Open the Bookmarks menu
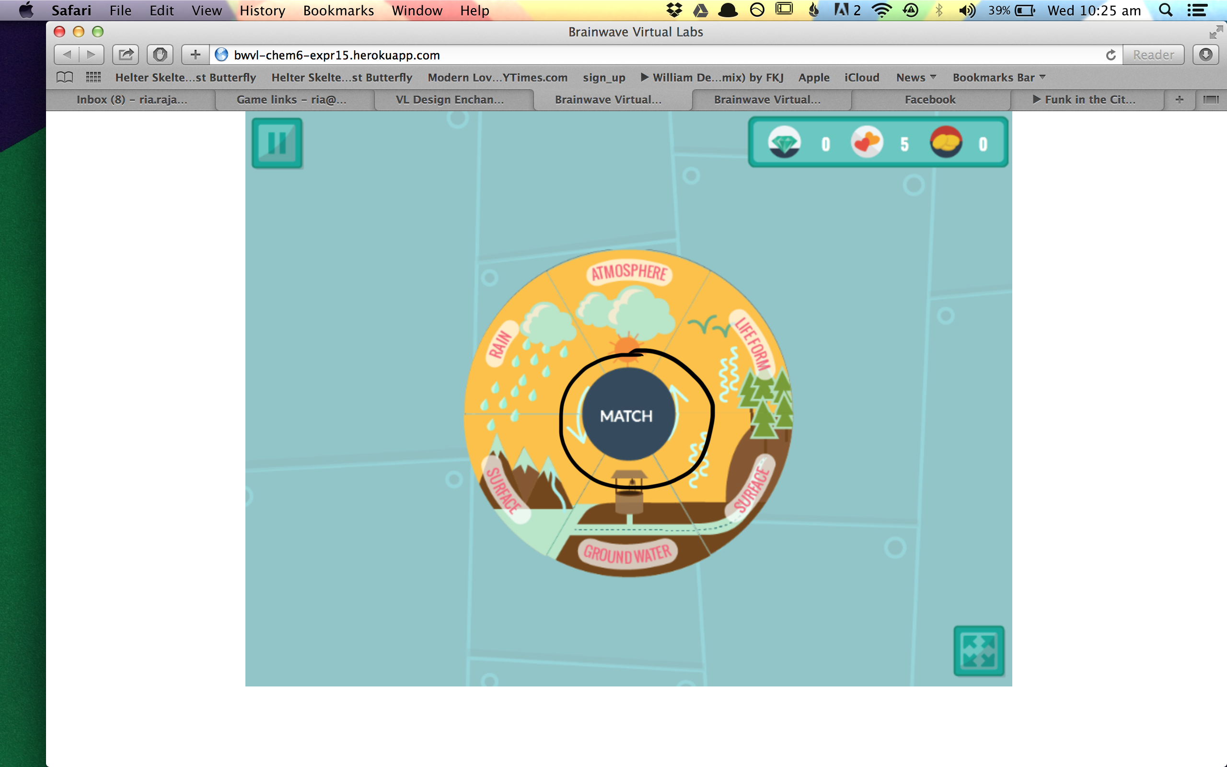This screenshot has width=1227, height=767. point(338,10)
